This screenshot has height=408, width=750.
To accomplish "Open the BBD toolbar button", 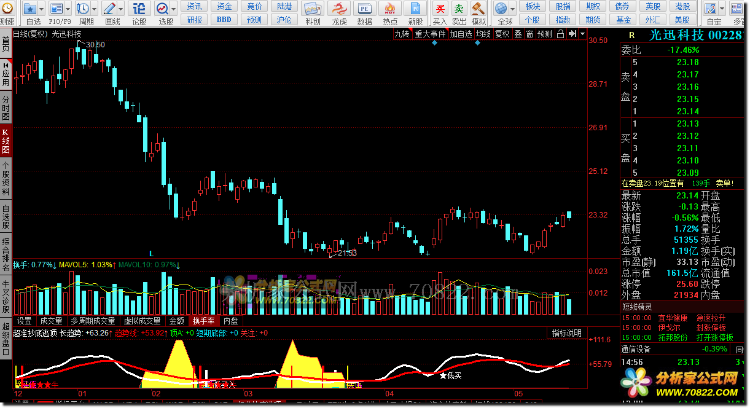I will (x=224, y=20).
